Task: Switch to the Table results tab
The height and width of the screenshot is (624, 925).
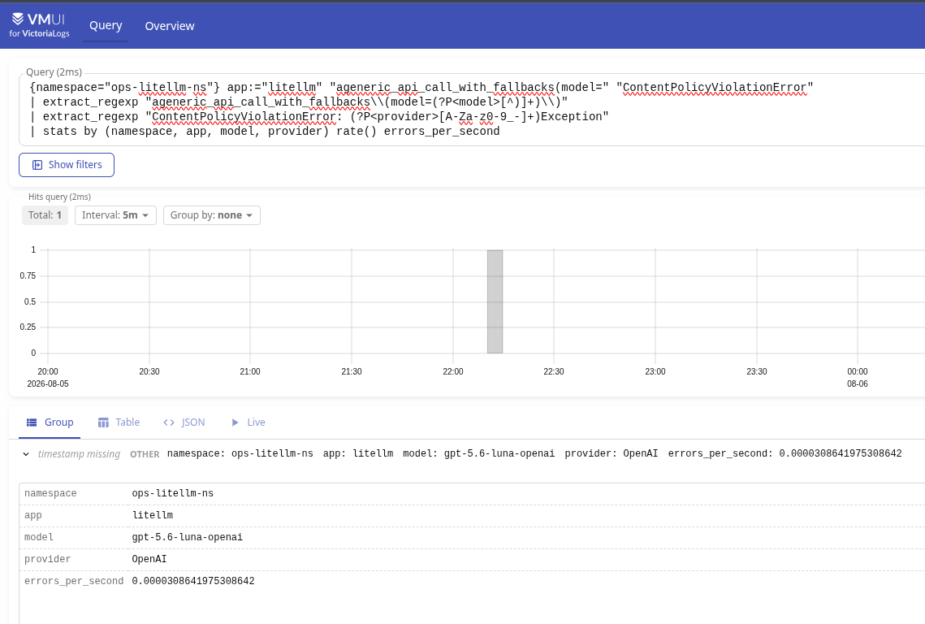Action: [119, 422]
